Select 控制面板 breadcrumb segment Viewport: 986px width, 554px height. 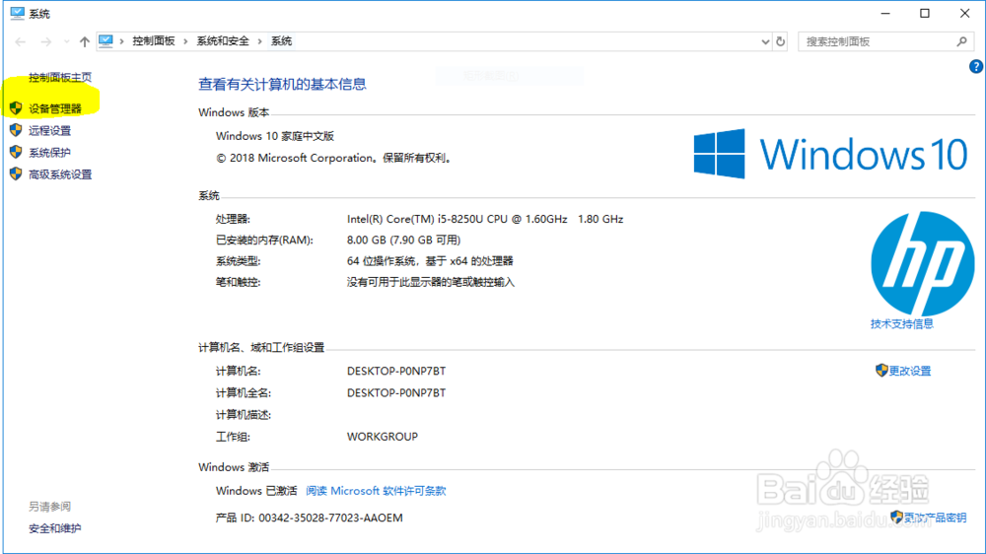pyautogui.click(x=154, y=40)
